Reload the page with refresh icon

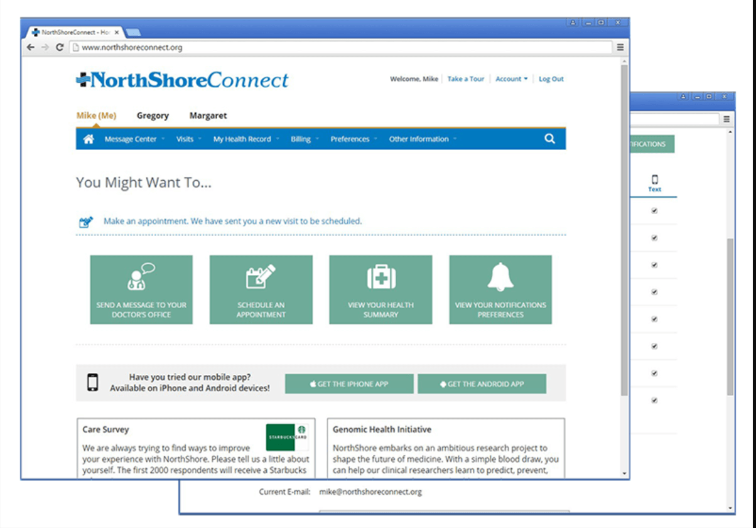pyautogui.click(x=60, y=47)
